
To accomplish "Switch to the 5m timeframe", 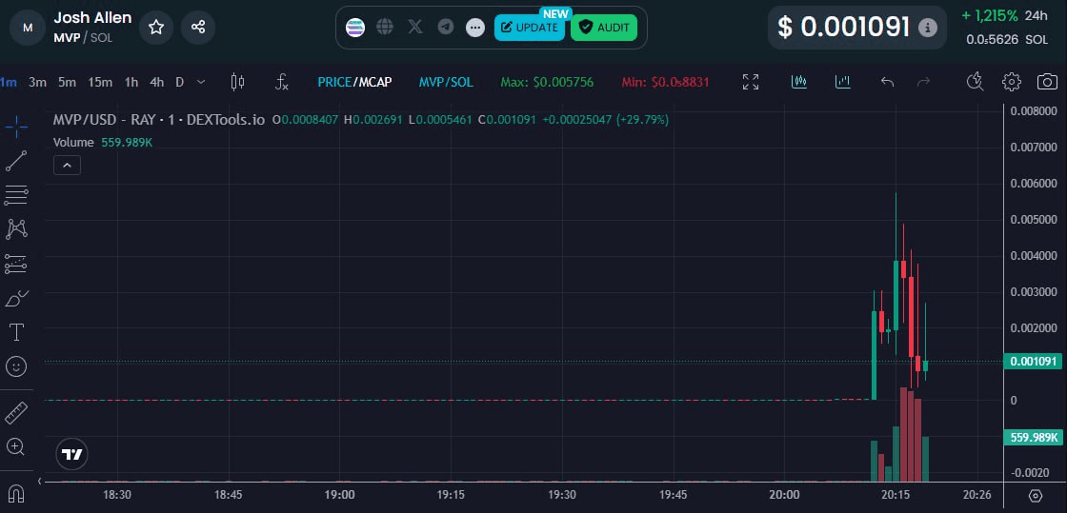I will 67,82.
